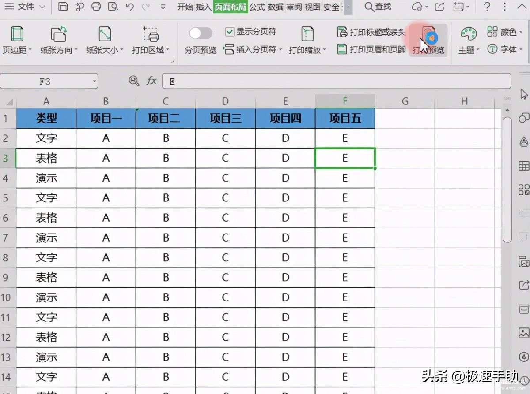The height and width of the screenshot is (394, 530).
Task: Open the page setup dialog launcher
Action: tap(172, 60)
